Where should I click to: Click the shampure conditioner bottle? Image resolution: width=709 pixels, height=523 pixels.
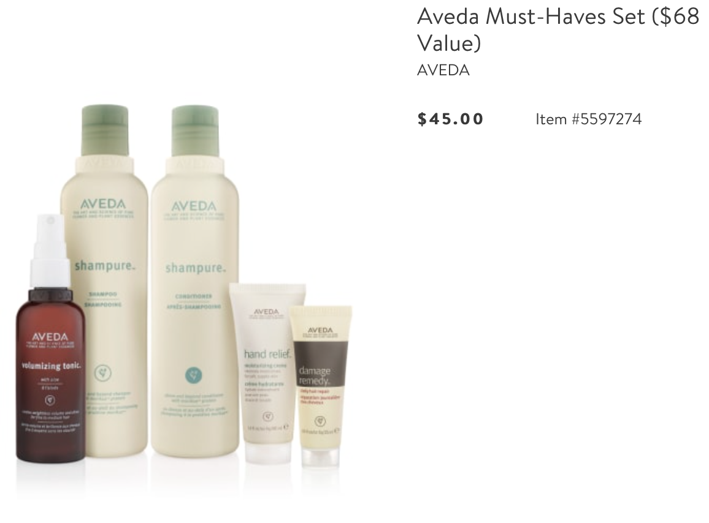[195, 280]
